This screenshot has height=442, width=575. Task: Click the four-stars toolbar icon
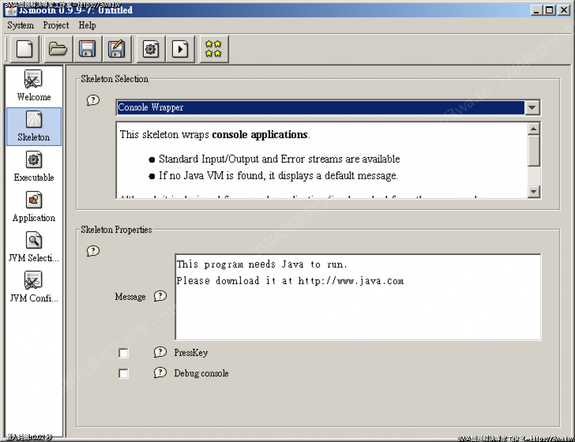213,49
